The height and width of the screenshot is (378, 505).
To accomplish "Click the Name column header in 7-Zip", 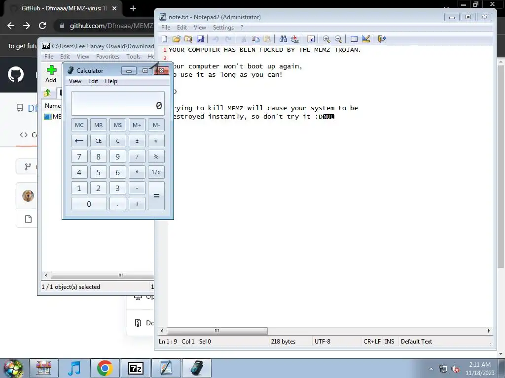I will [x=52, y=106].
